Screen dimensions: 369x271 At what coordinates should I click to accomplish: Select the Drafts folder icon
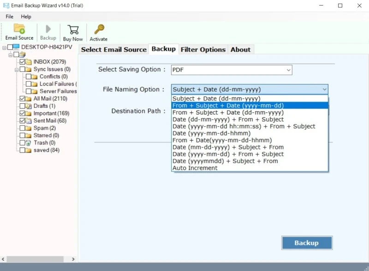coord(29,106)
